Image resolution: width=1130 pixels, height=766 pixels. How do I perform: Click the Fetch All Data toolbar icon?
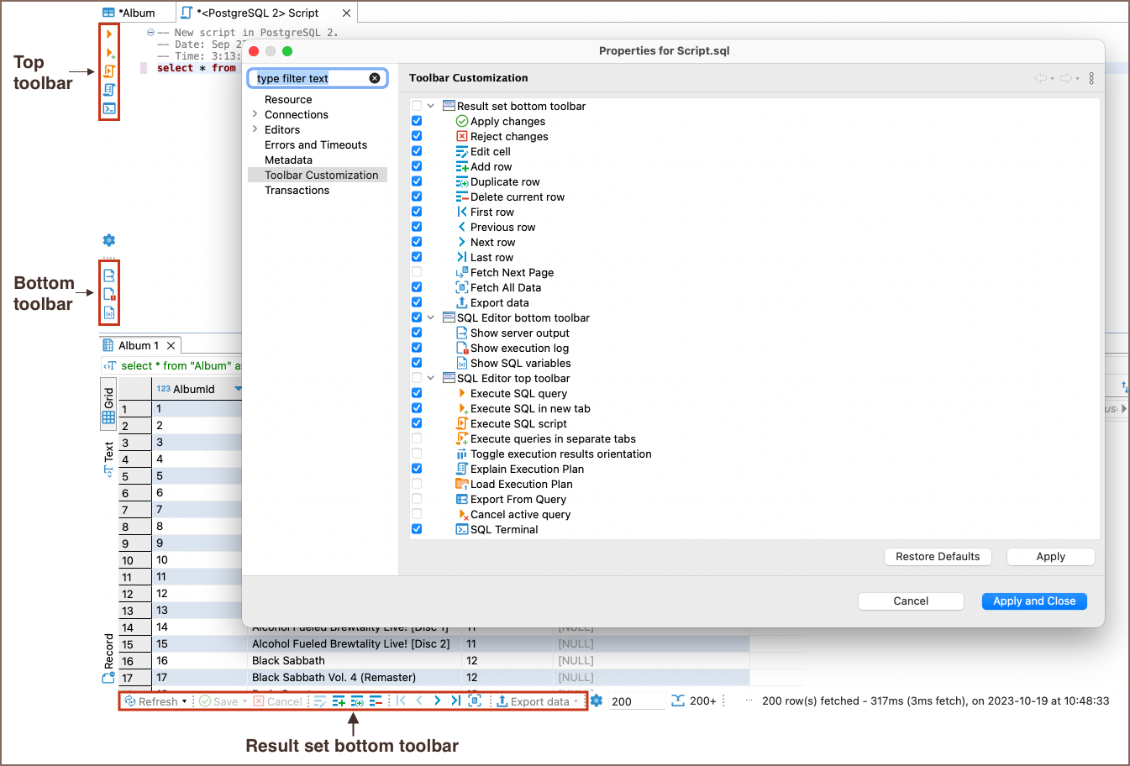tap(475, 701)
